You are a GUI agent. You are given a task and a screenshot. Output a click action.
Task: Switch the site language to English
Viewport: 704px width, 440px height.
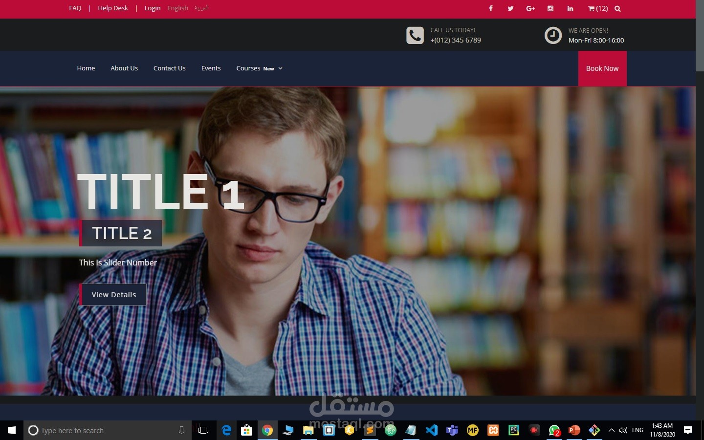click(x=177, y=8)
